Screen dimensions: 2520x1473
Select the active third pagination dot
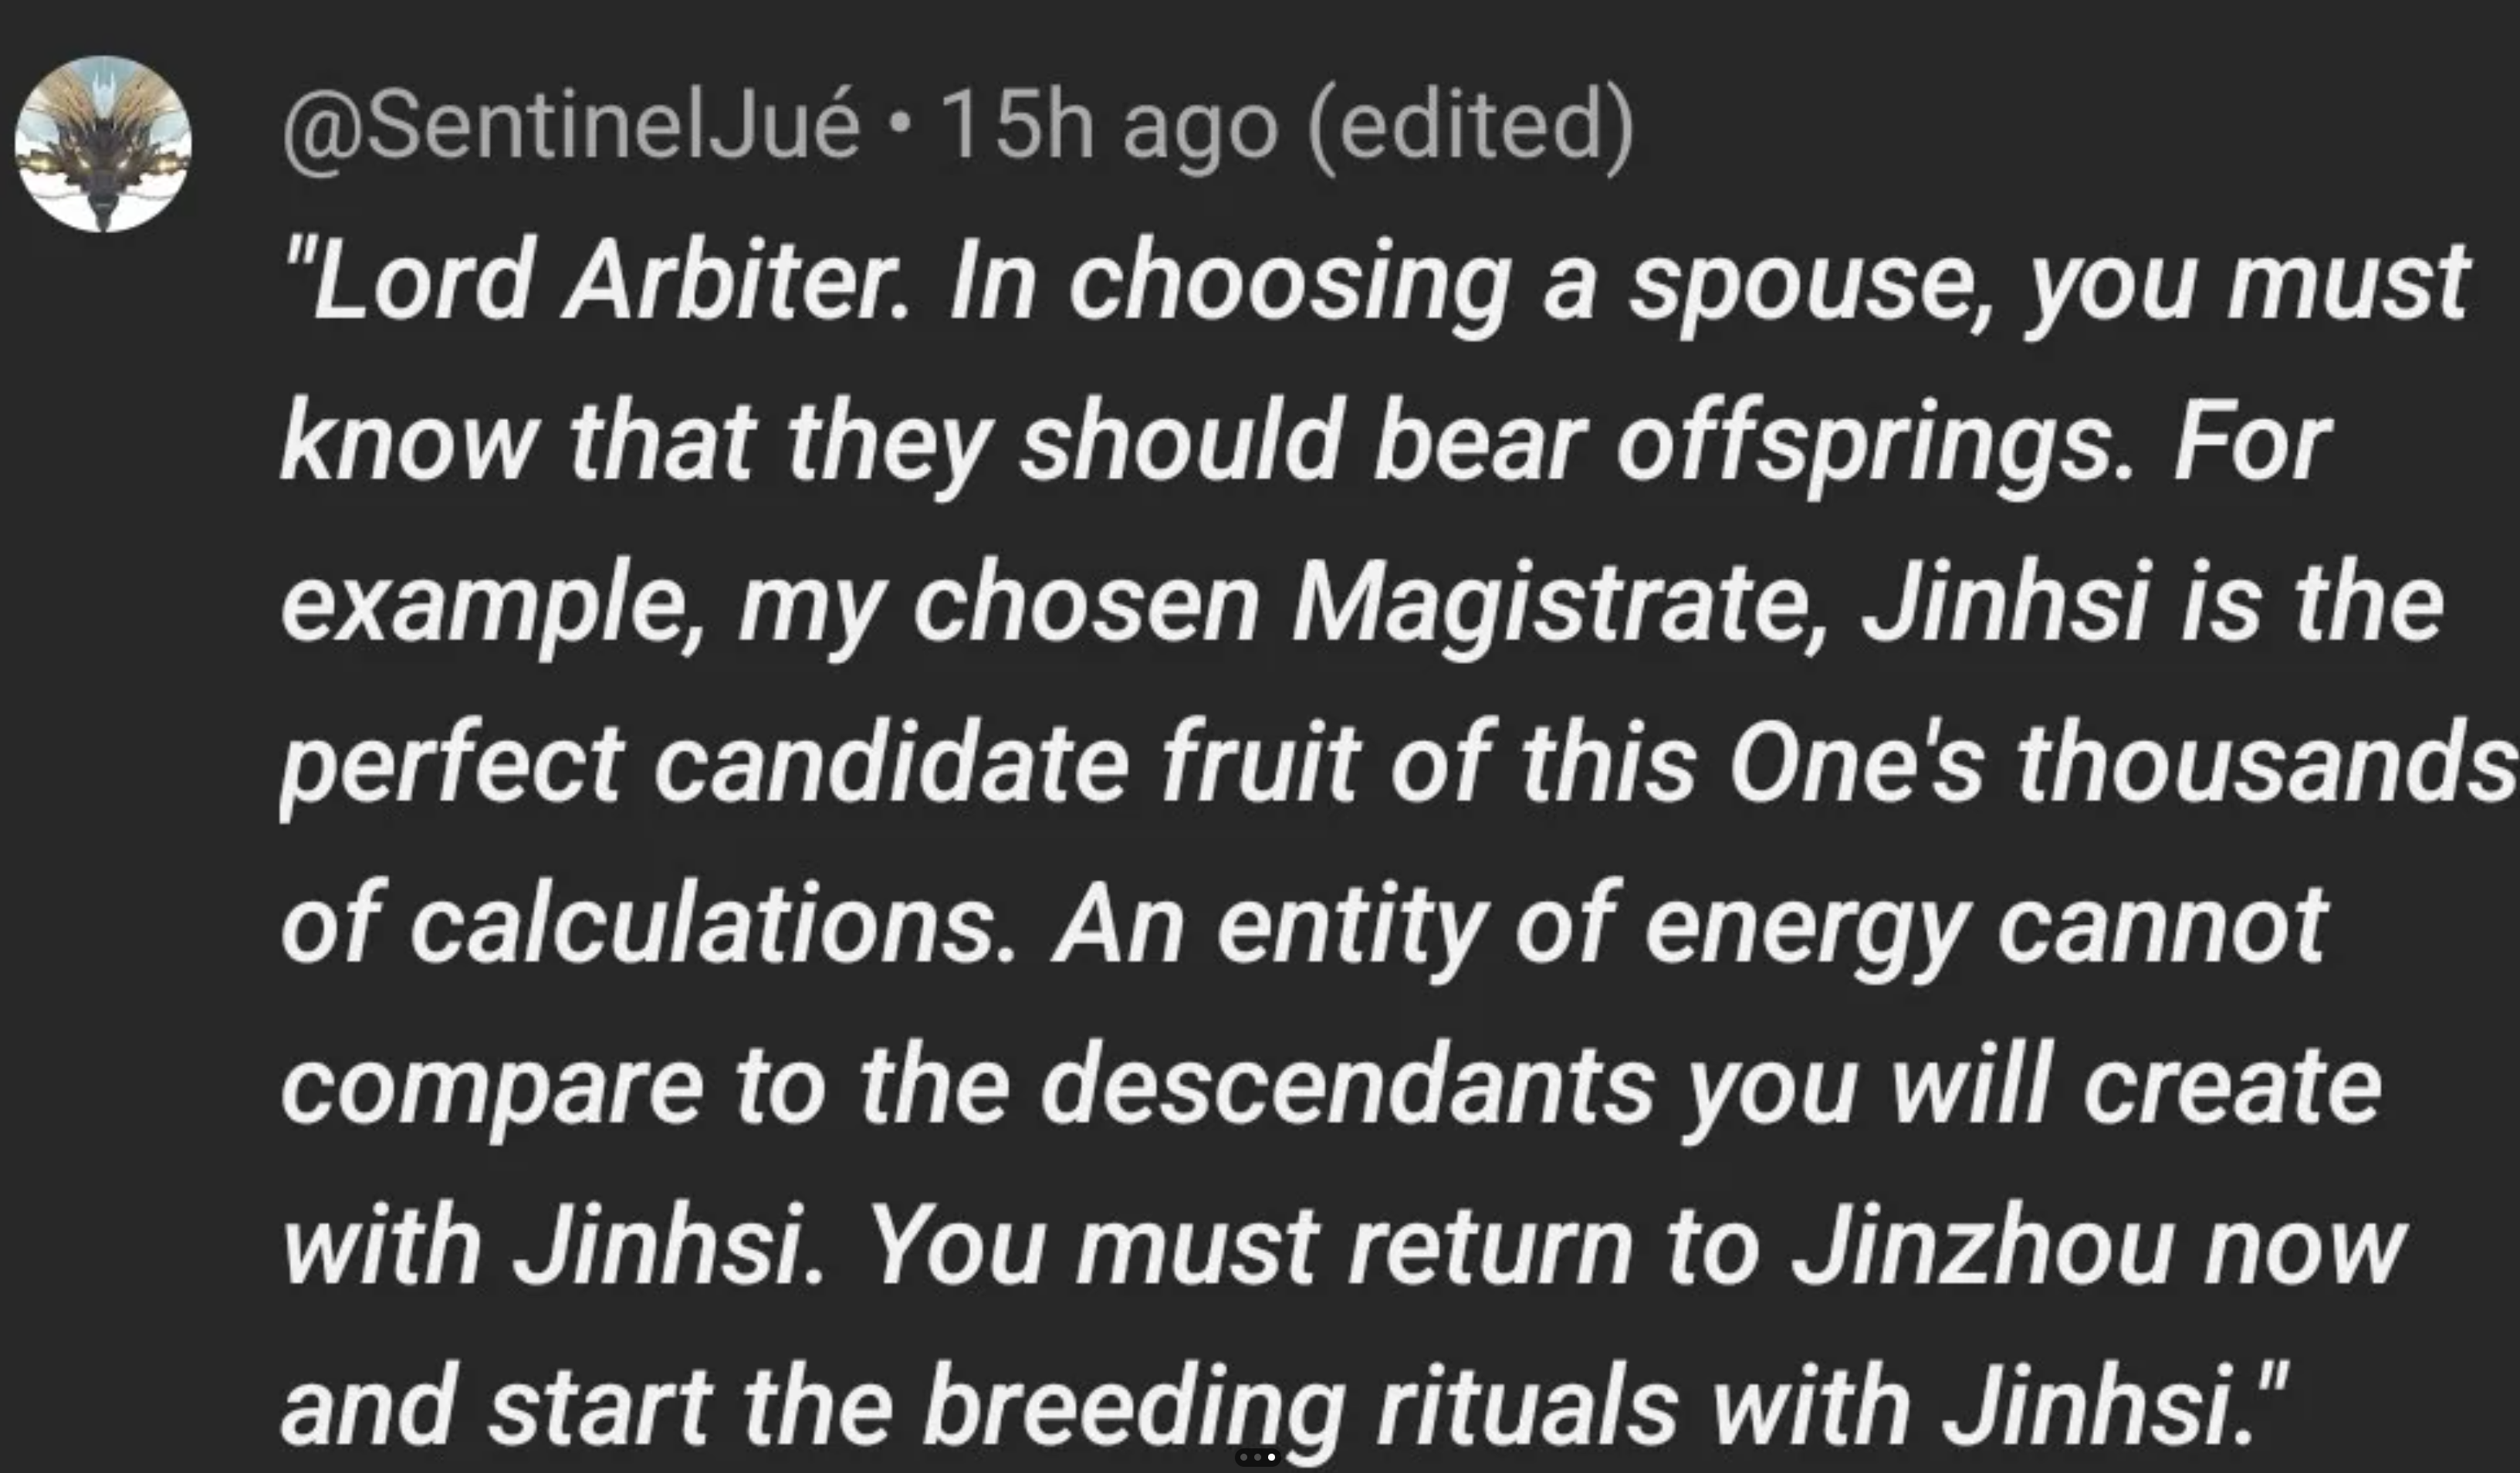[1272, 1458]
